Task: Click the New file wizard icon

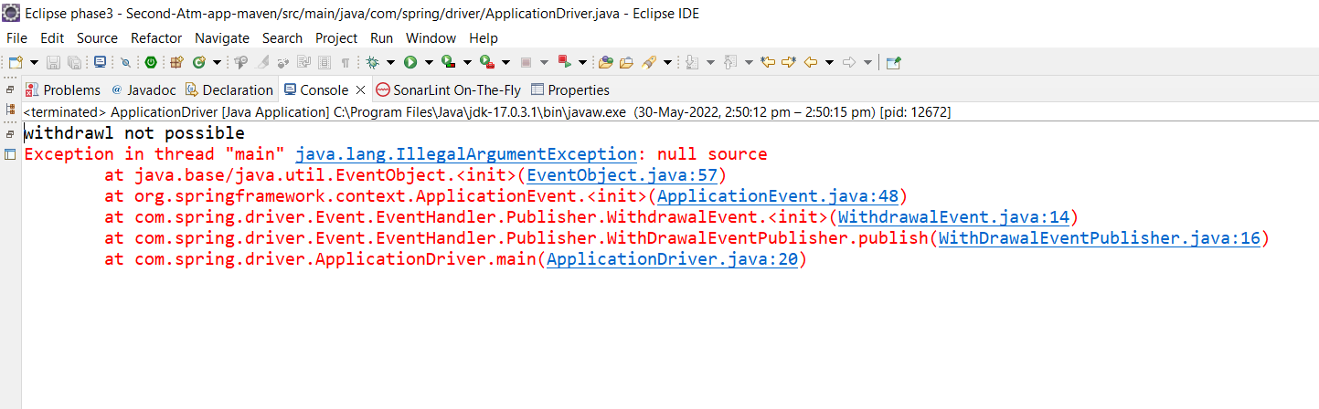Action: (16, 62)
